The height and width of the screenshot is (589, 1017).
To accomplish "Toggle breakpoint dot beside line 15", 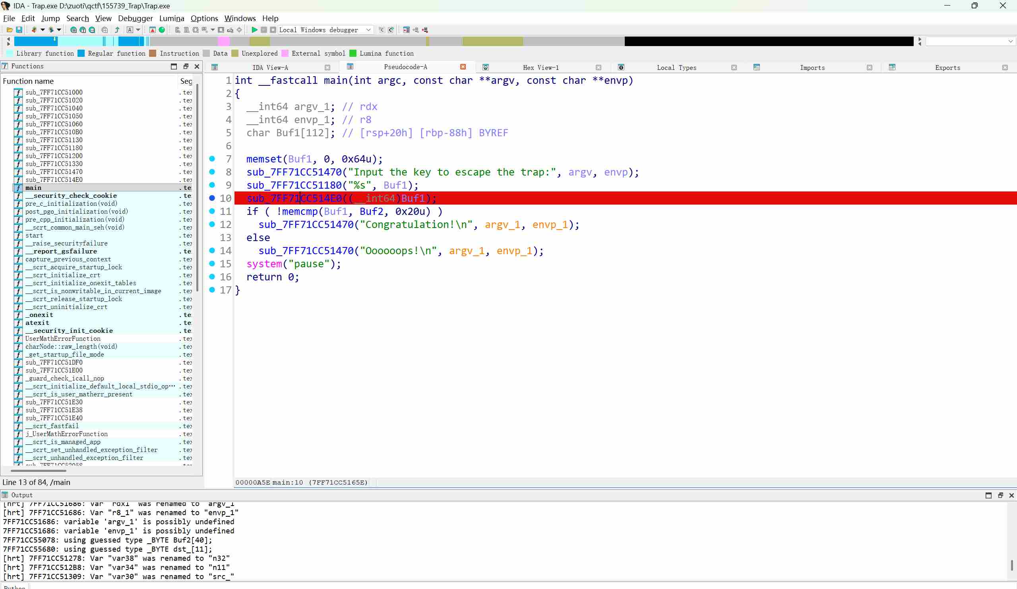I will [212, 263].
